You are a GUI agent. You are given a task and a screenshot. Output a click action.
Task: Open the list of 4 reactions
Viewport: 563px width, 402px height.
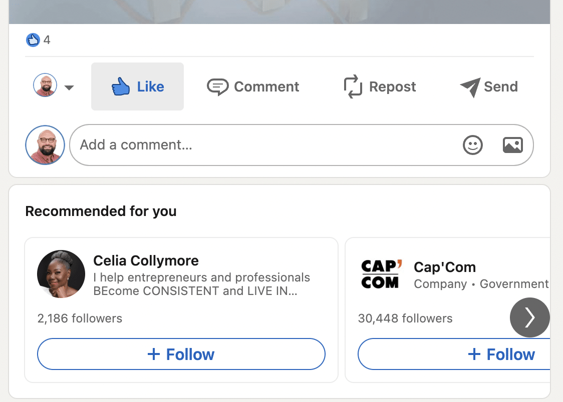click(x=47, y=40)
